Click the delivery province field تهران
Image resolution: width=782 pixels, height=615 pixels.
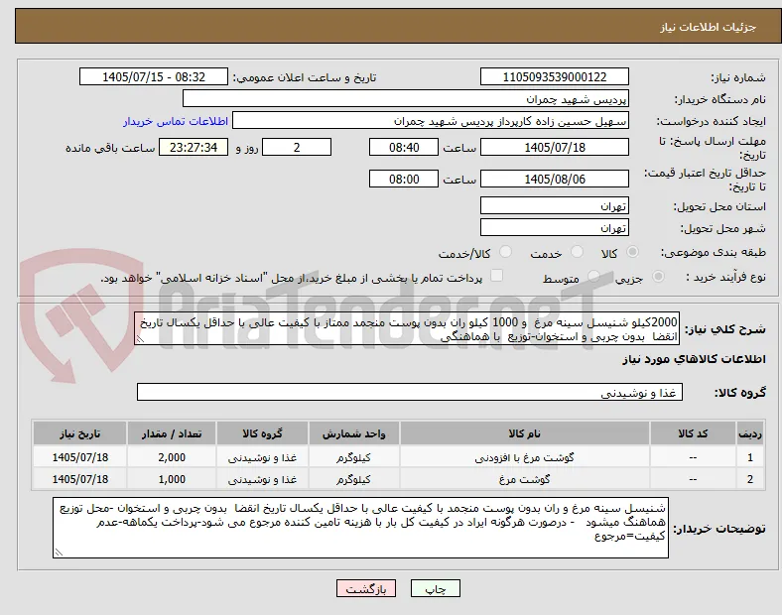[x=555, y=205]
